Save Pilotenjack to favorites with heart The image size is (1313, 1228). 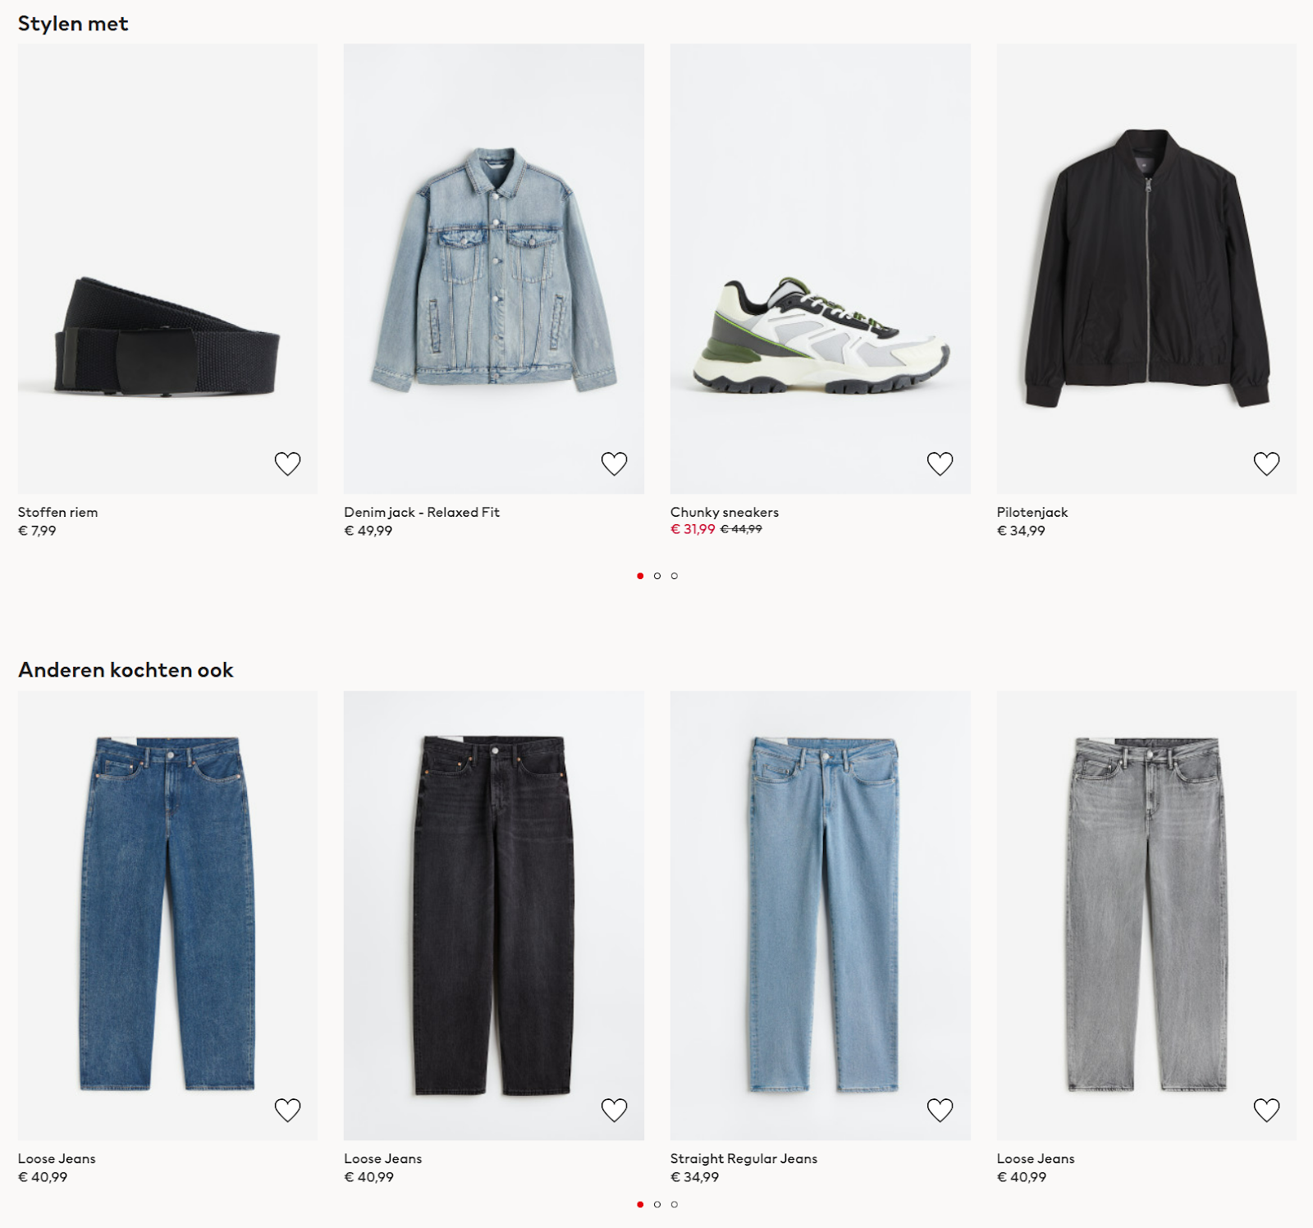(x=1266, y=463)
